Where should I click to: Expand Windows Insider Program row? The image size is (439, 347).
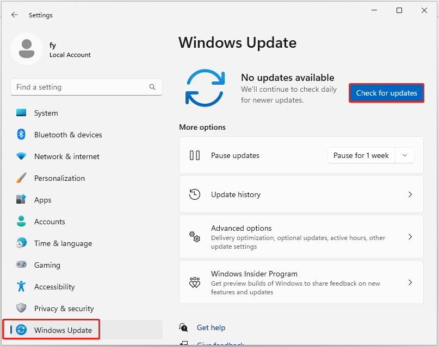pos(410,282)
